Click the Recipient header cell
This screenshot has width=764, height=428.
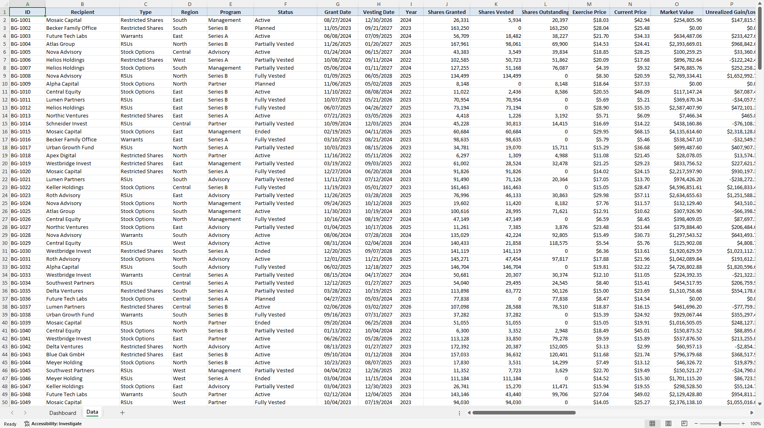tap(82, 12)
